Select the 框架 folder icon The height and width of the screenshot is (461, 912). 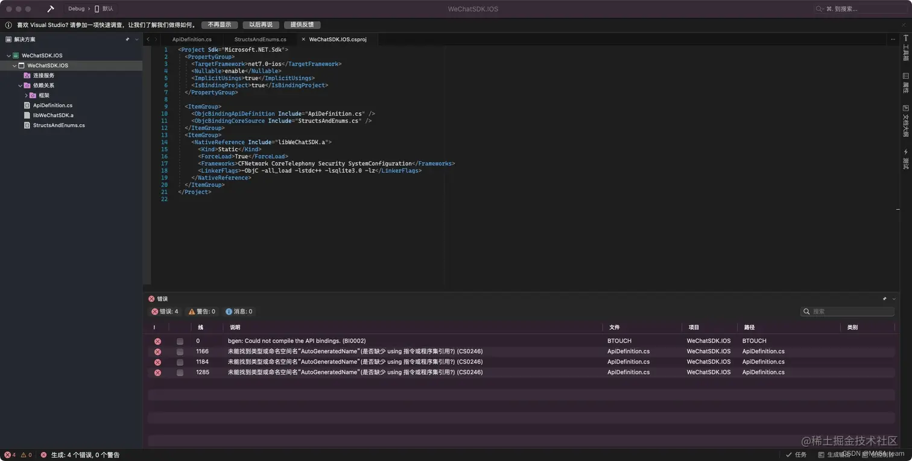point(33,95)
